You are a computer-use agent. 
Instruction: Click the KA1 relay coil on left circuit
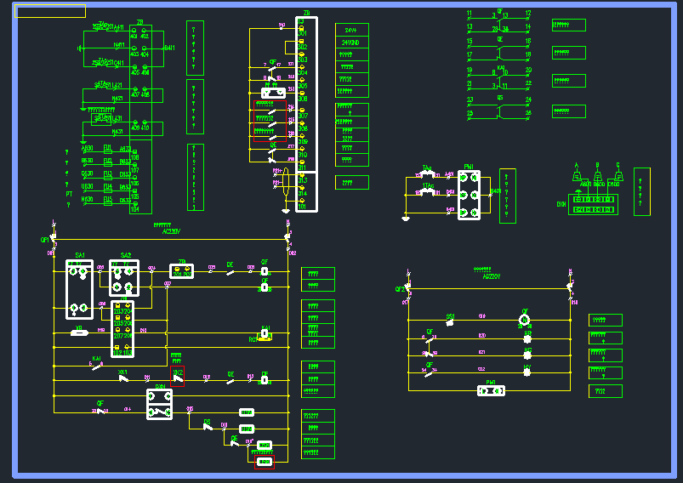click(265, 334)
